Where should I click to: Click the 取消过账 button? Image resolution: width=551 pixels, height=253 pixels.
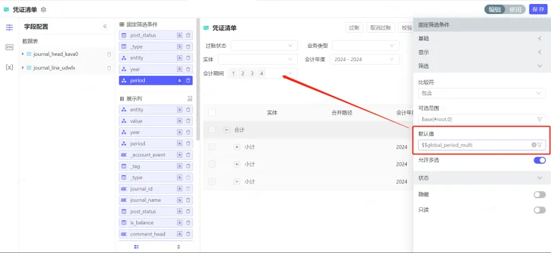coord(381,28)
